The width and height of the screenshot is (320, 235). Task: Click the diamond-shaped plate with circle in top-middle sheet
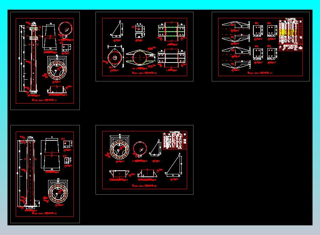(x=115, y=58)
